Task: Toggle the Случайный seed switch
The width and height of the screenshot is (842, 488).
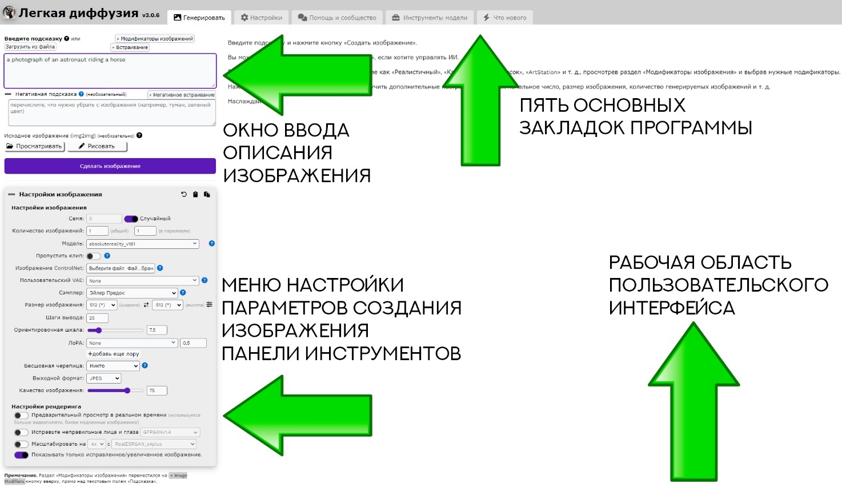Action: point(131,219)
